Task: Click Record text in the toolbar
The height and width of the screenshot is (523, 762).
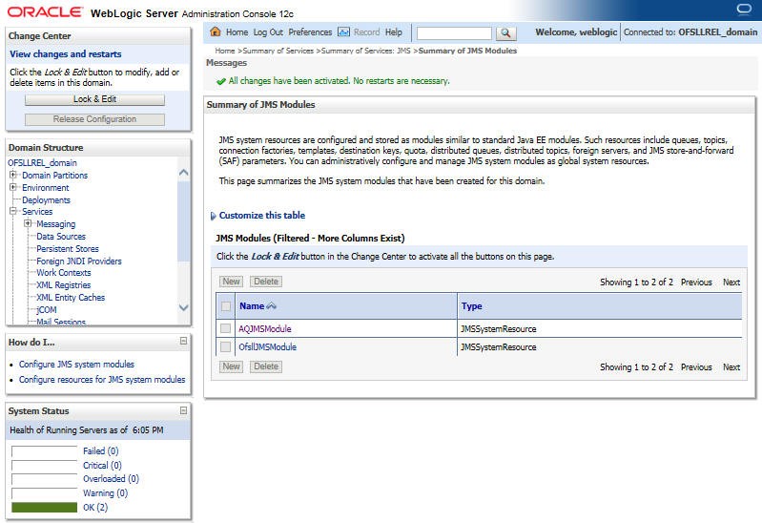Action: coord(366,32)
